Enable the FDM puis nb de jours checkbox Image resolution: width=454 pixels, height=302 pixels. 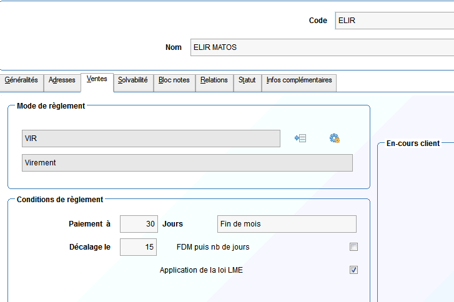[x=353, y=247]
